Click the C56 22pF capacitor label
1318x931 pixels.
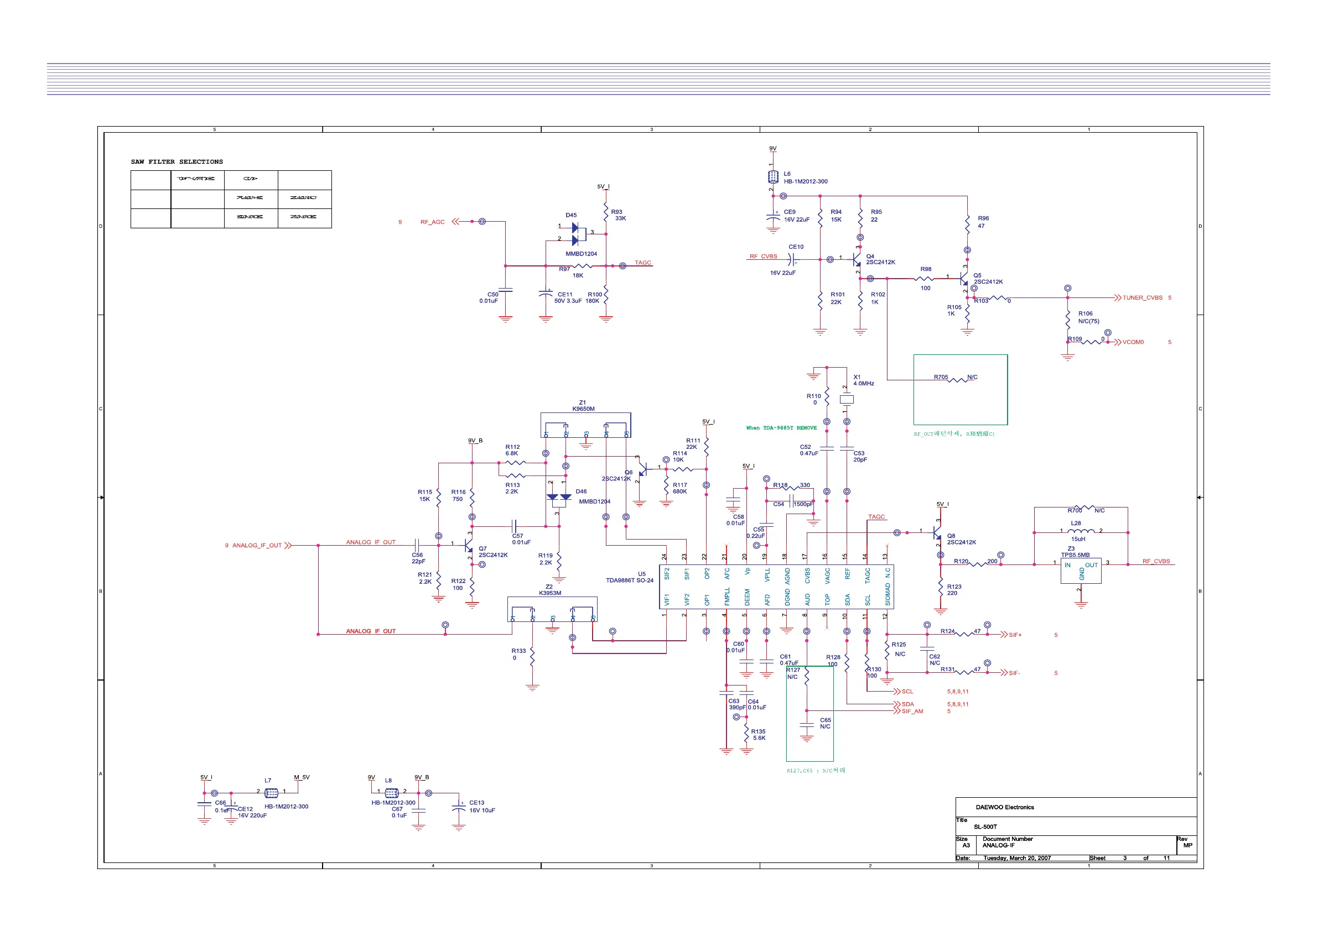pos(418,558)
